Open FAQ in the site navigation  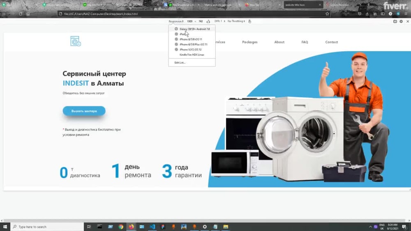305,42
